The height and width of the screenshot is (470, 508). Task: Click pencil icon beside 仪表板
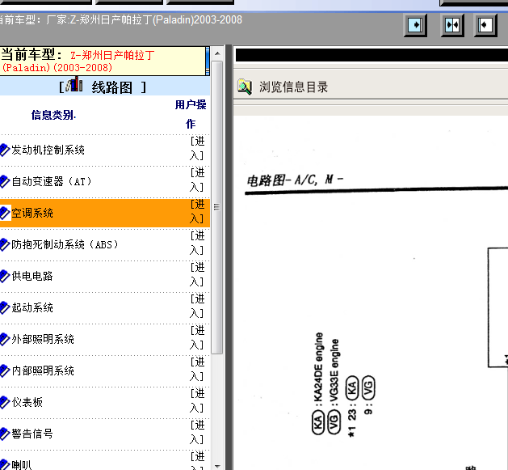5,402
